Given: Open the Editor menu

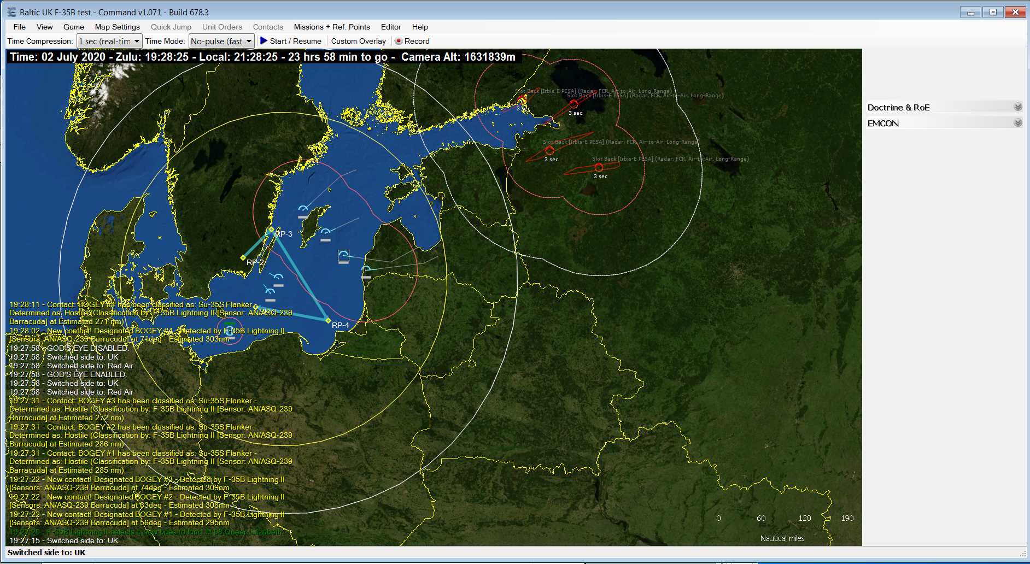Looking at the screenshot, I should pos(391,27).
